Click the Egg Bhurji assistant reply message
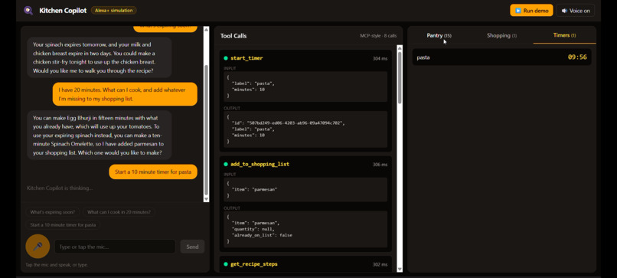The height and width of the screenshot is (278, 617). [100, 135]
